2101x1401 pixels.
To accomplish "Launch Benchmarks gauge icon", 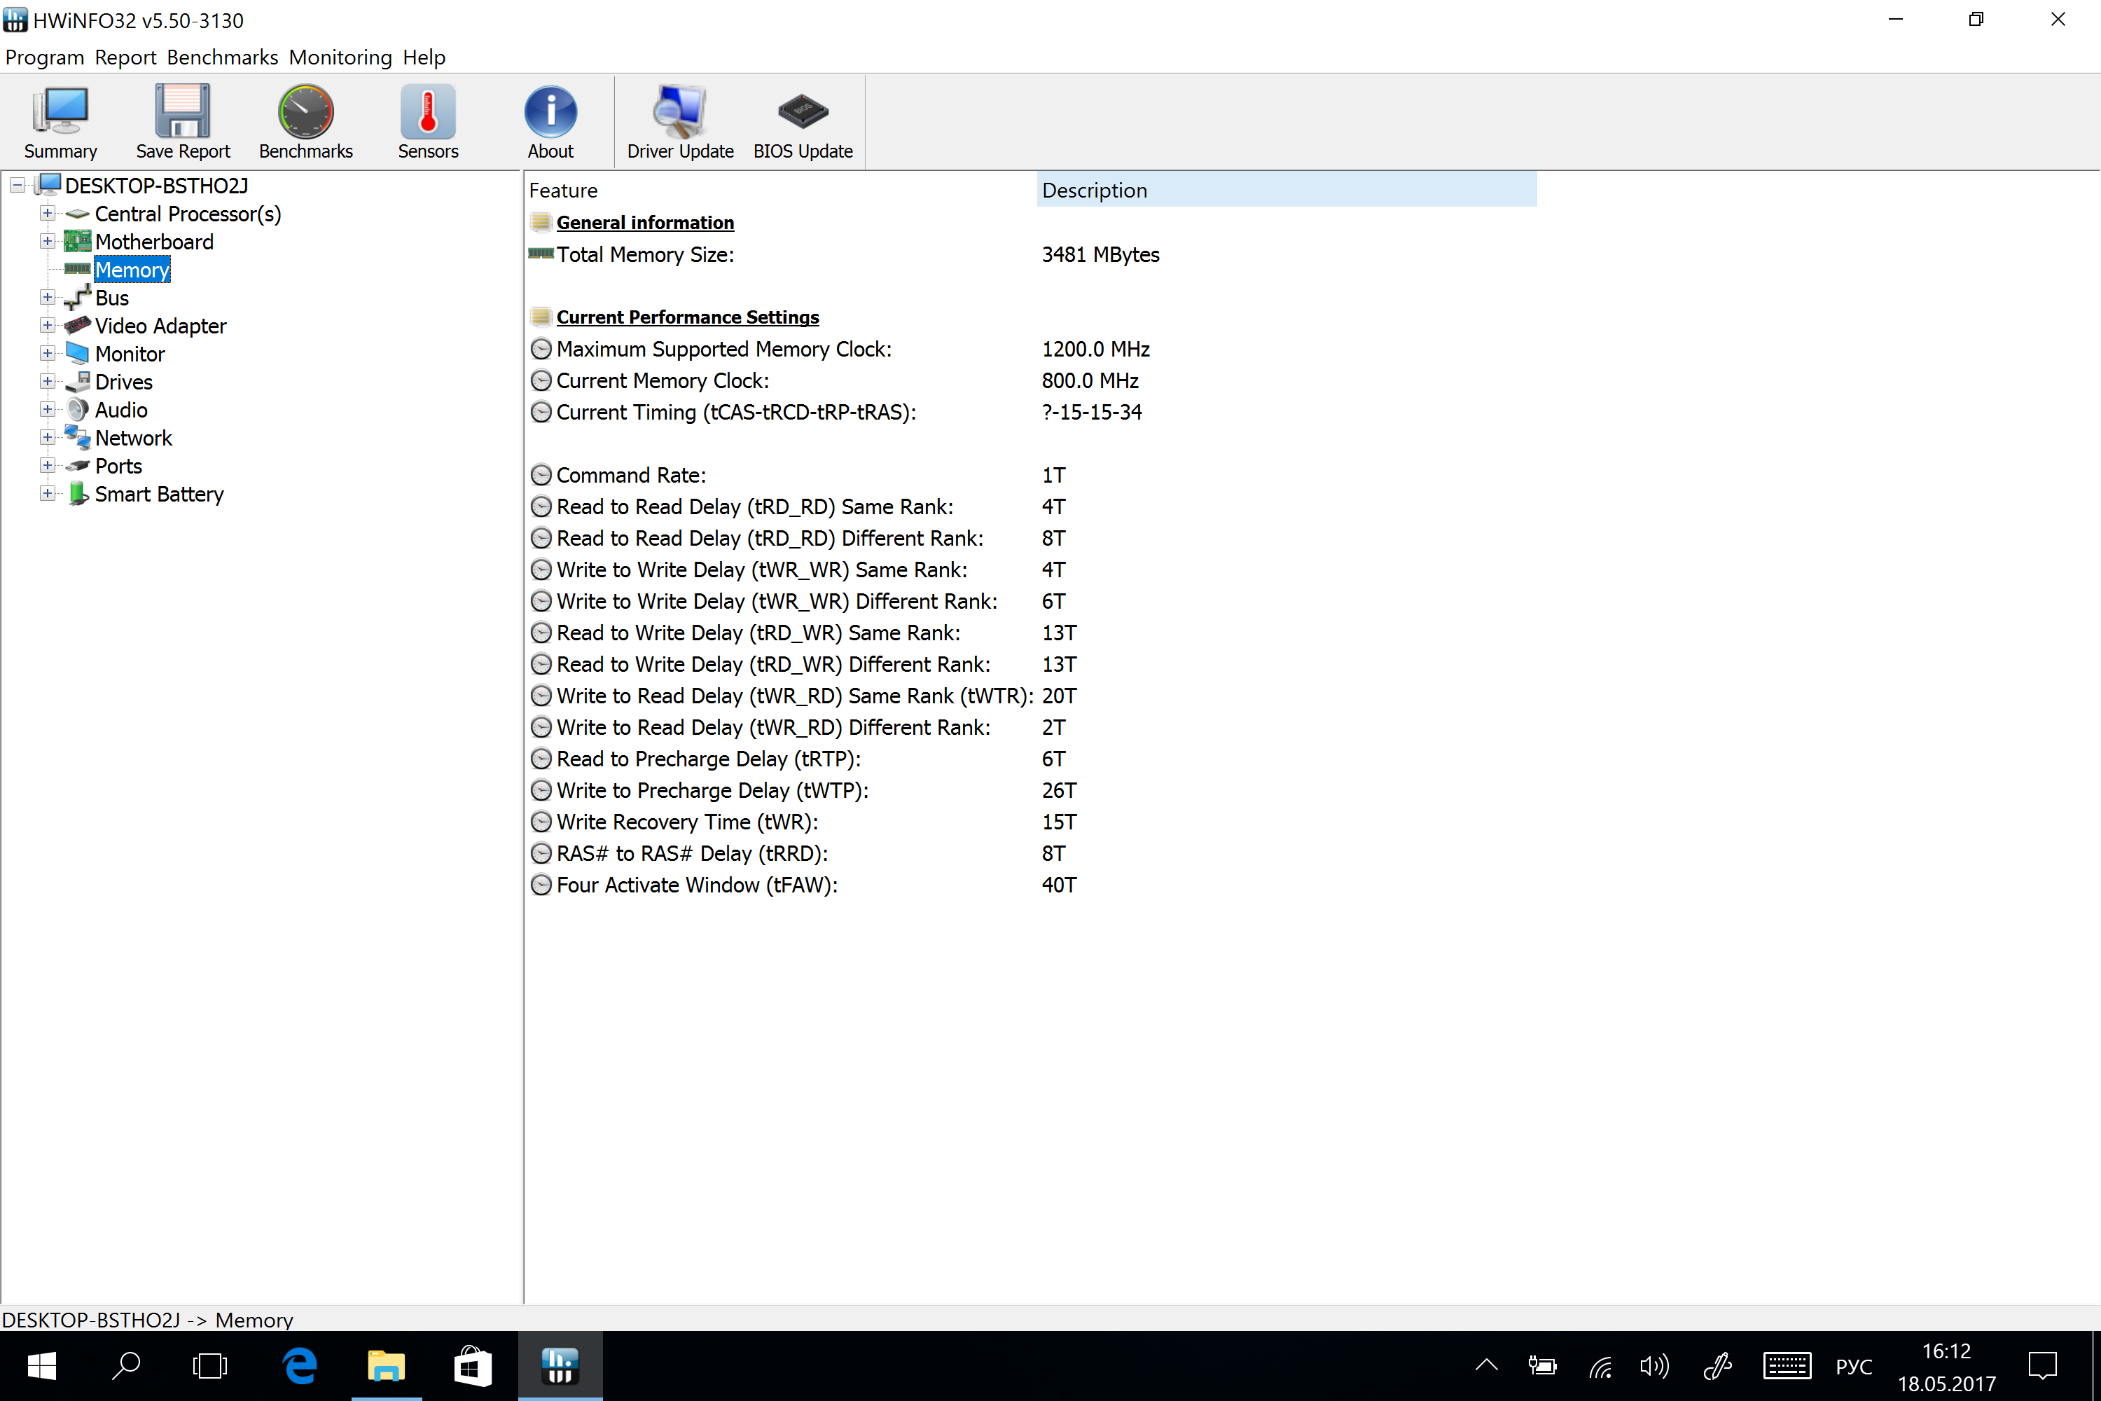I will click(305, 121).
